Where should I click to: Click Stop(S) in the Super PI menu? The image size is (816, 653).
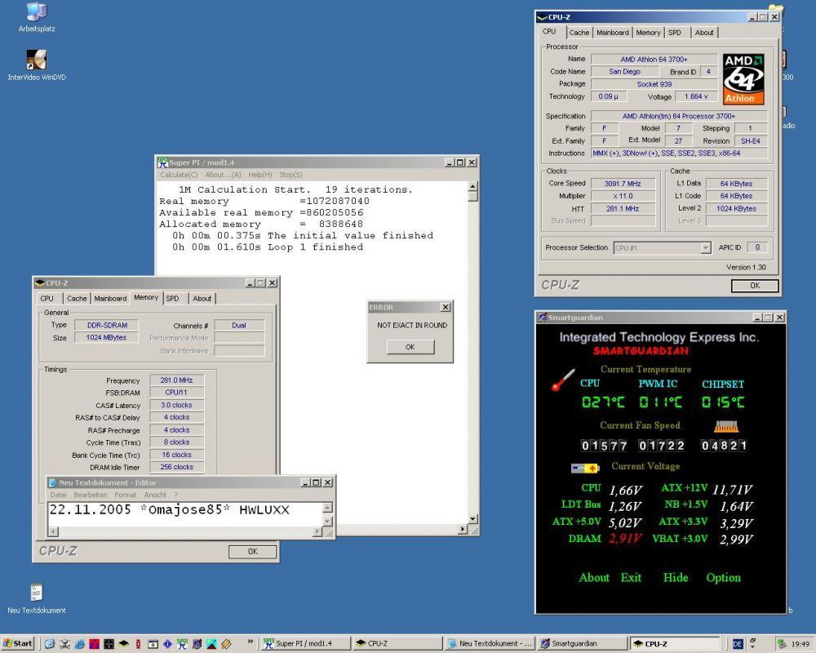pos(290,175)
